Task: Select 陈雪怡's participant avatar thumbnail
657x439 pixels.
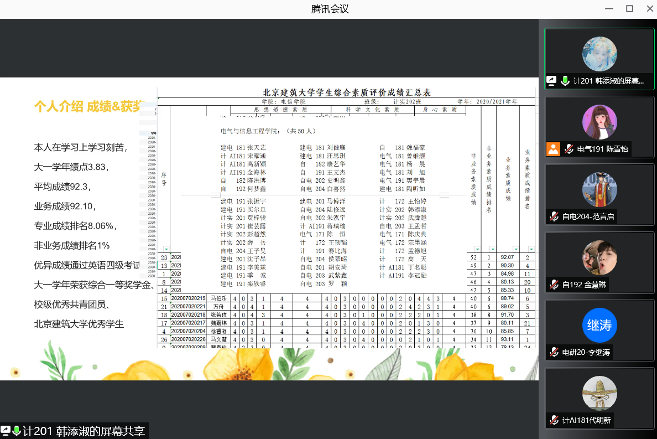Action: [x=599, y=122]
